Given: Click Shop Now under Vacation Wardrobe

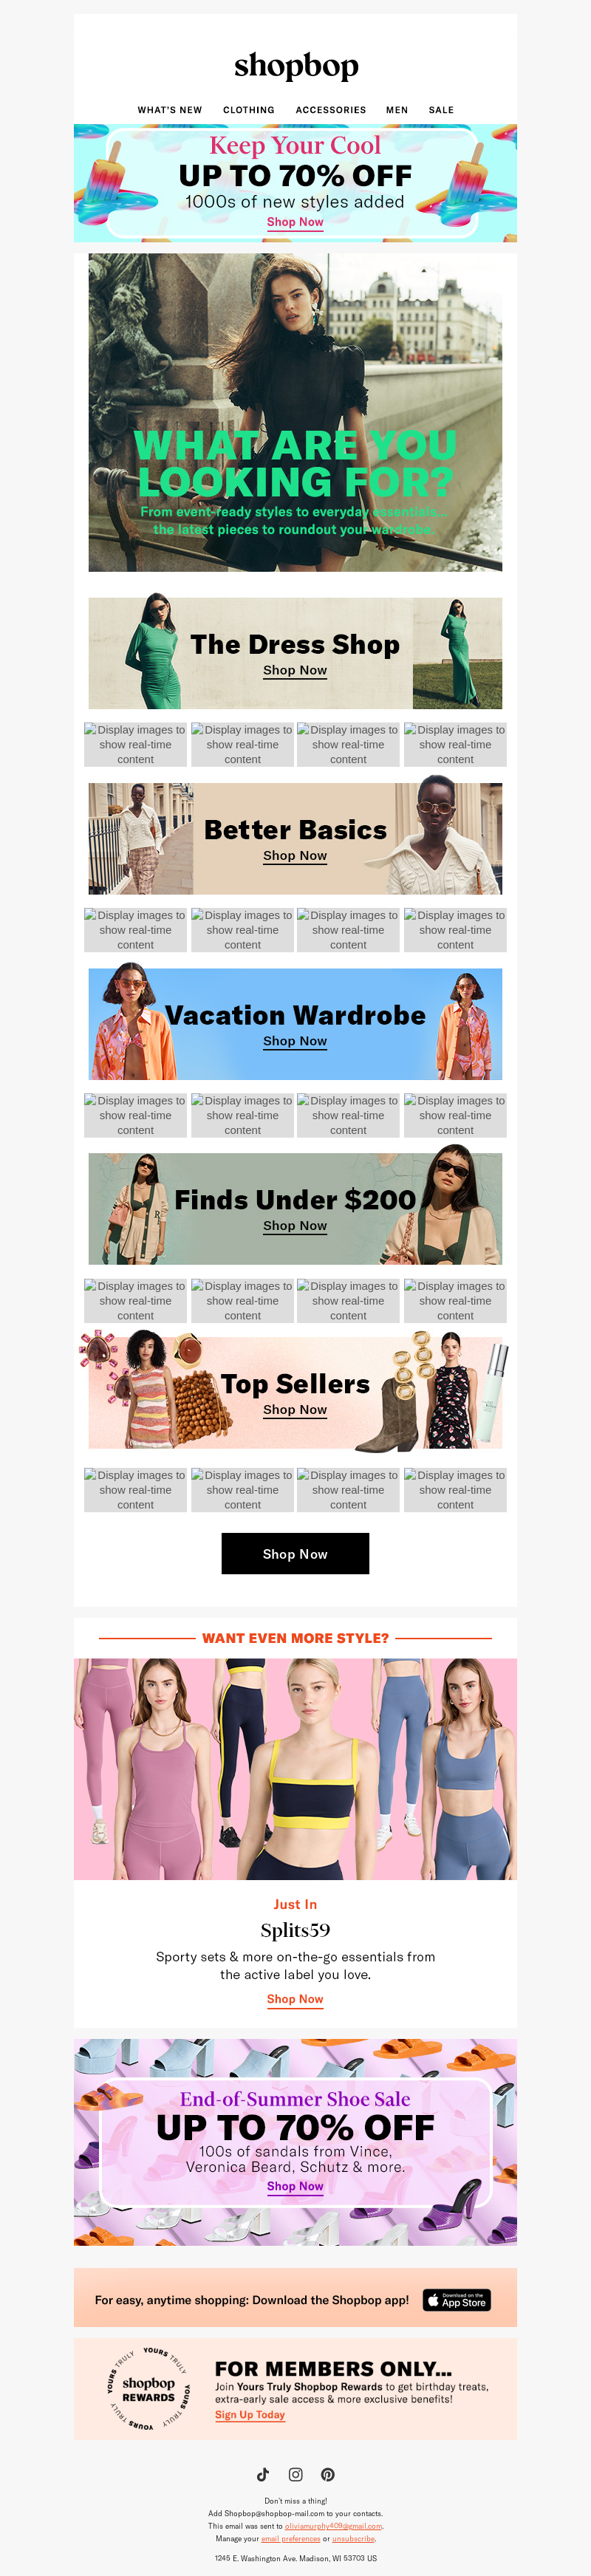Looking at the screenshot, I should pyautogui.click(x=295, y=1041).
